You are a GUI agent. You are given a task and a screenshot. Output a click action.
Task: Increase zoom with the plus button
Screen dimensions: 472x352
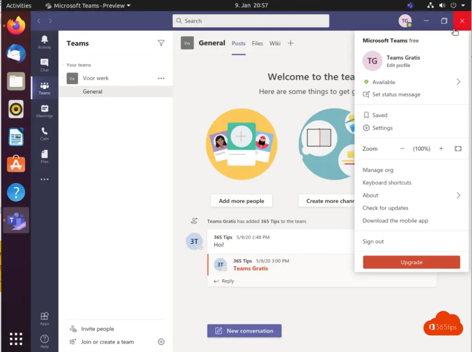[441, 149]
